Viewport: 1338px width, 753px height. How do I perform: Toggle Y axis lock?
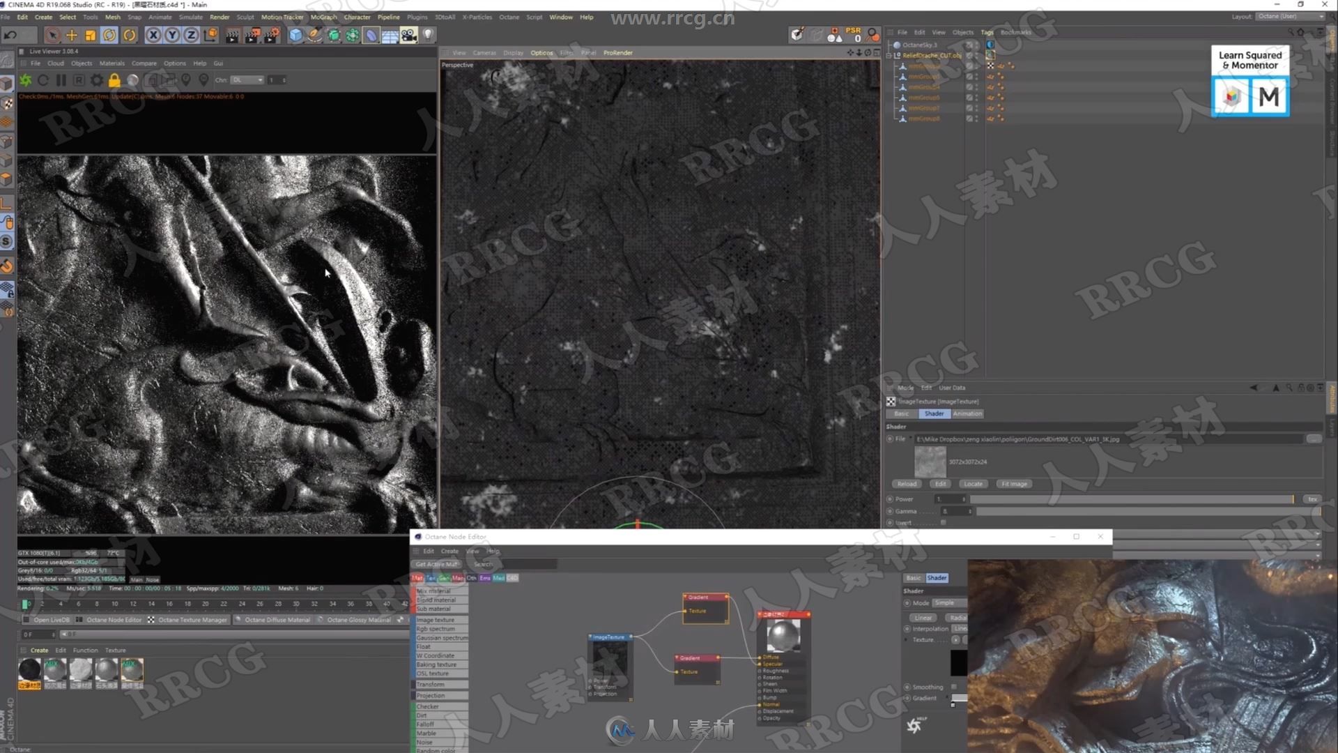click(x=172, y=35)
